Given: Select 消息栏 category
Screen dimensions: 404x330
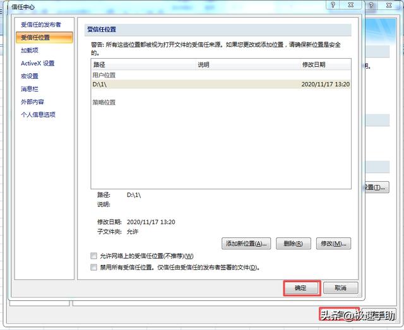Looking at the screenshot, I should 30,89.
